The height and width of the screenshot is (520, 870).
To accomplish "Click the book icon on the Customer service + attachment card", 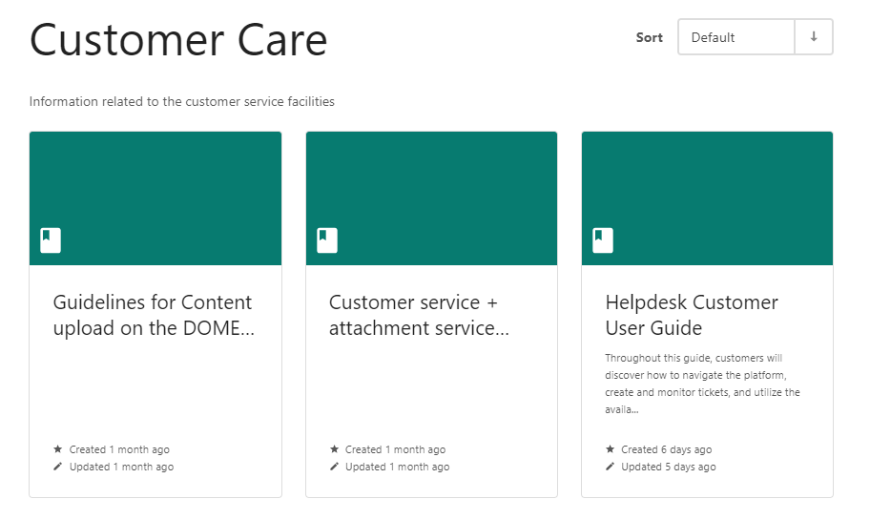I will [327, 240].
